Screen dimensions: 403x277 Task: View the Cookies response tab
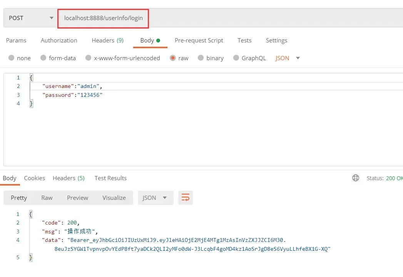34,178
